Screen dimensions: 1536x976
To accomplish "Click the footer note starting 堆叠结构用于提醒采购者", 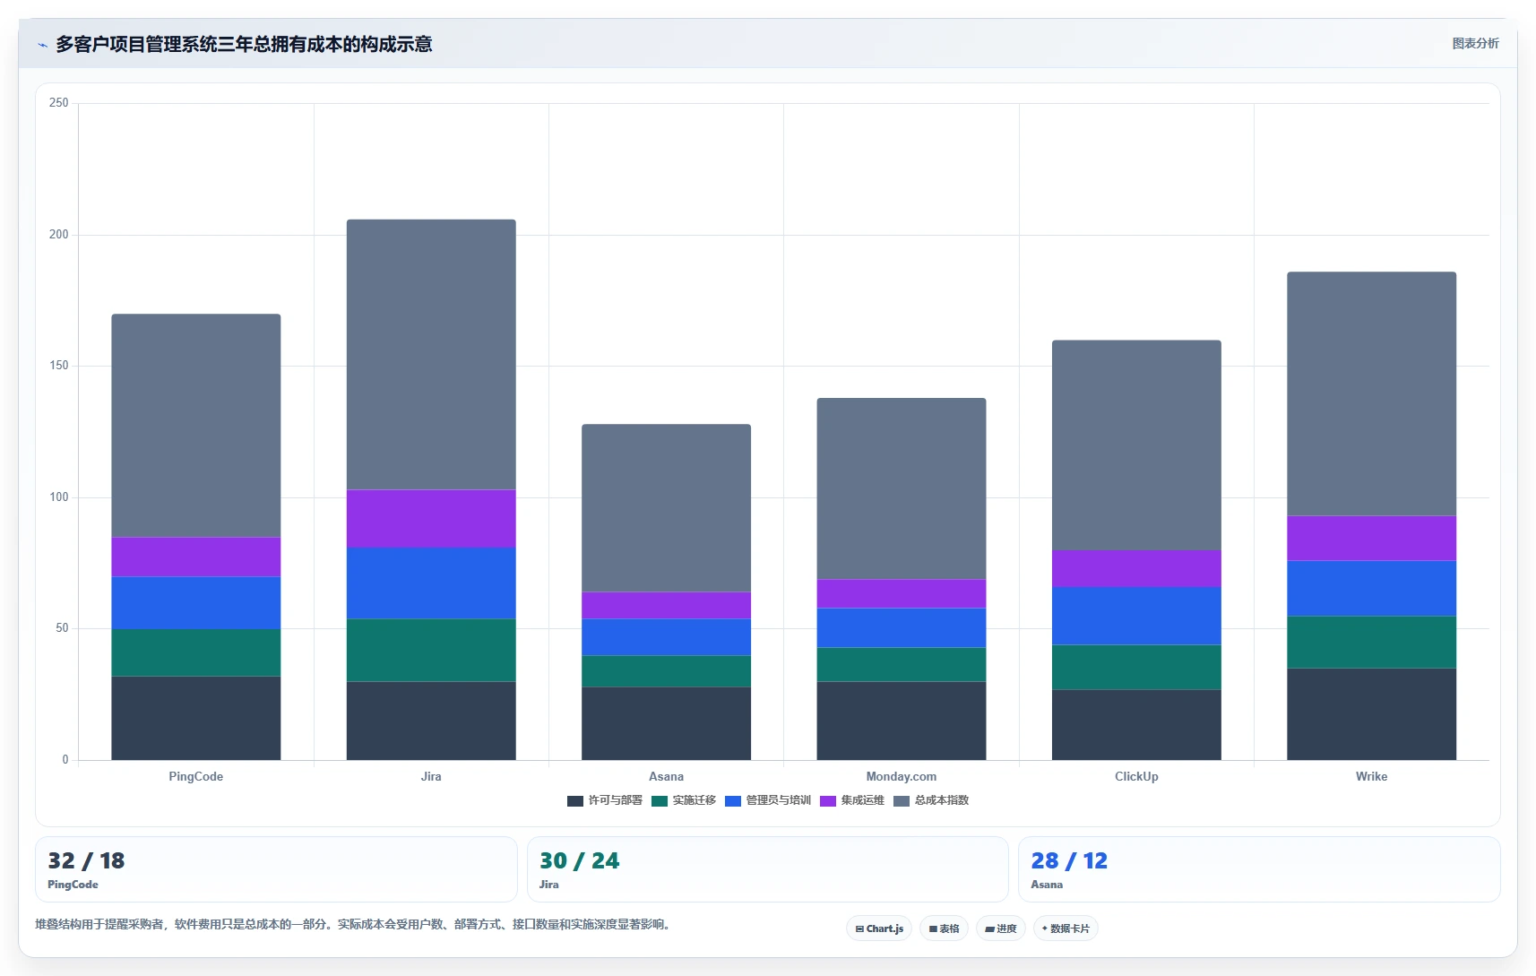I will click(x=354, y=924).
